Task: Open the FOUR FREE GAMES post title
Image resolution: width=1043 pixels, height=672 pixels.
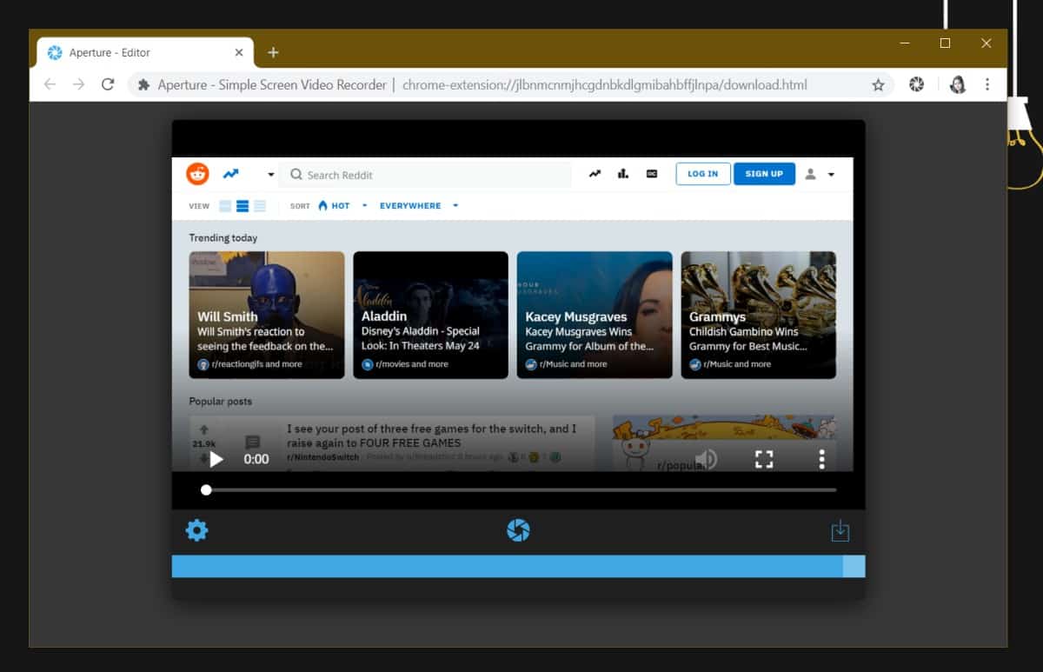Action: click(432, 436)
